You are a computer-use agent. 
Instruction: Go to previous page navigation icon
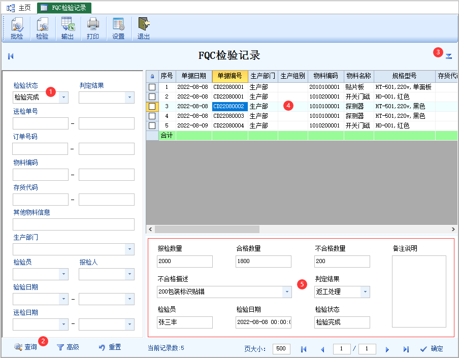coord(322,349)
